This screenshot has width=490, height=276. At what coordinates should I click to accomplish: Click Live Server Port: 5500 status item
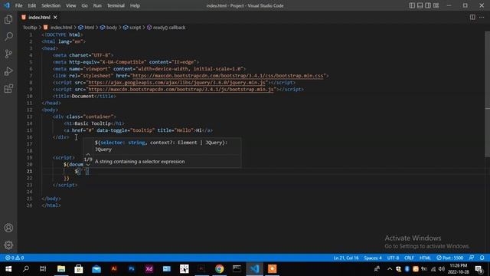click(450, 258)
